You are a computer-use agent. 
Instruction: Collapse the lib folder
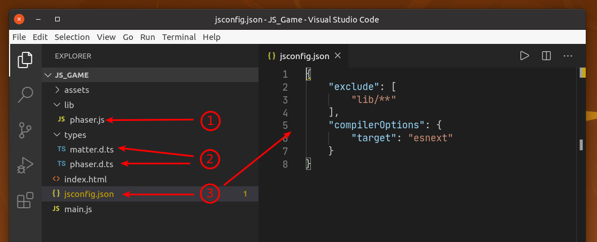[x=69, y=105]
